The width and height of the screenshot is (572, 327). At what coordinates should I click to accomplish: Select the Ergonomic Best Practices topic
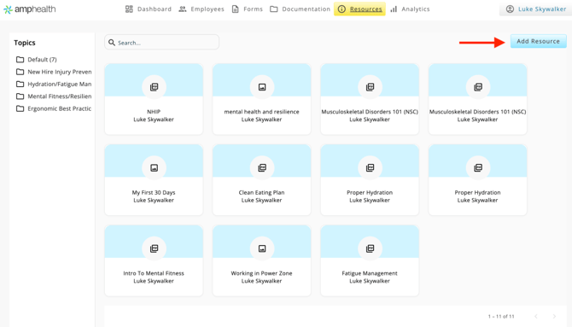pos(54,108)
